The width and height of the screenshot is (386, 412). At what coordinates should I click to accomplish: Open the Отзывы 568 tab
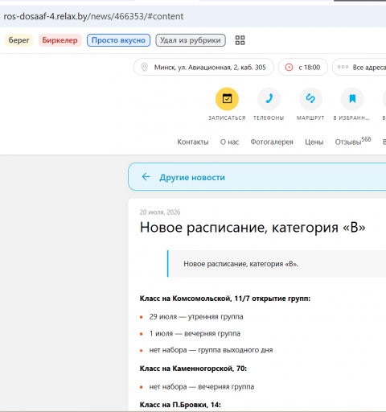coord(353,141)
